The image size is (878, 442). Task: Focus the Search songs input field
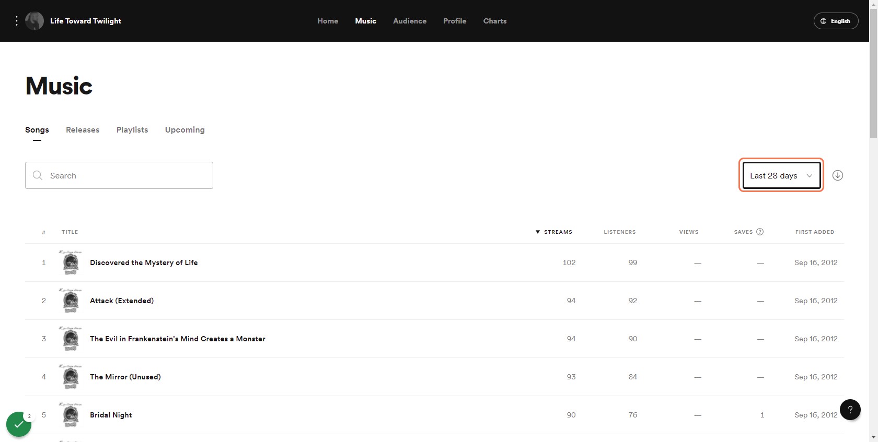119,175
